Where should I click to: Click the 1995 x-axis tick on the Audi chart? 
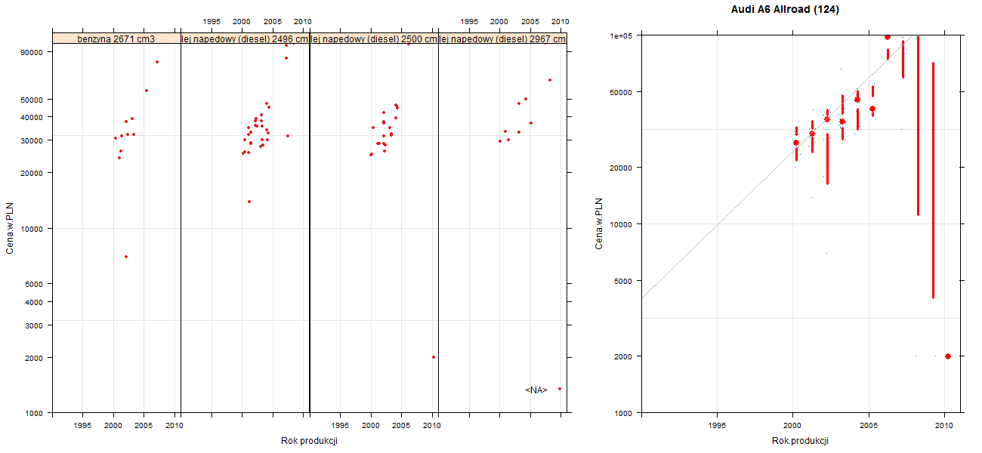tap(717, 426)
